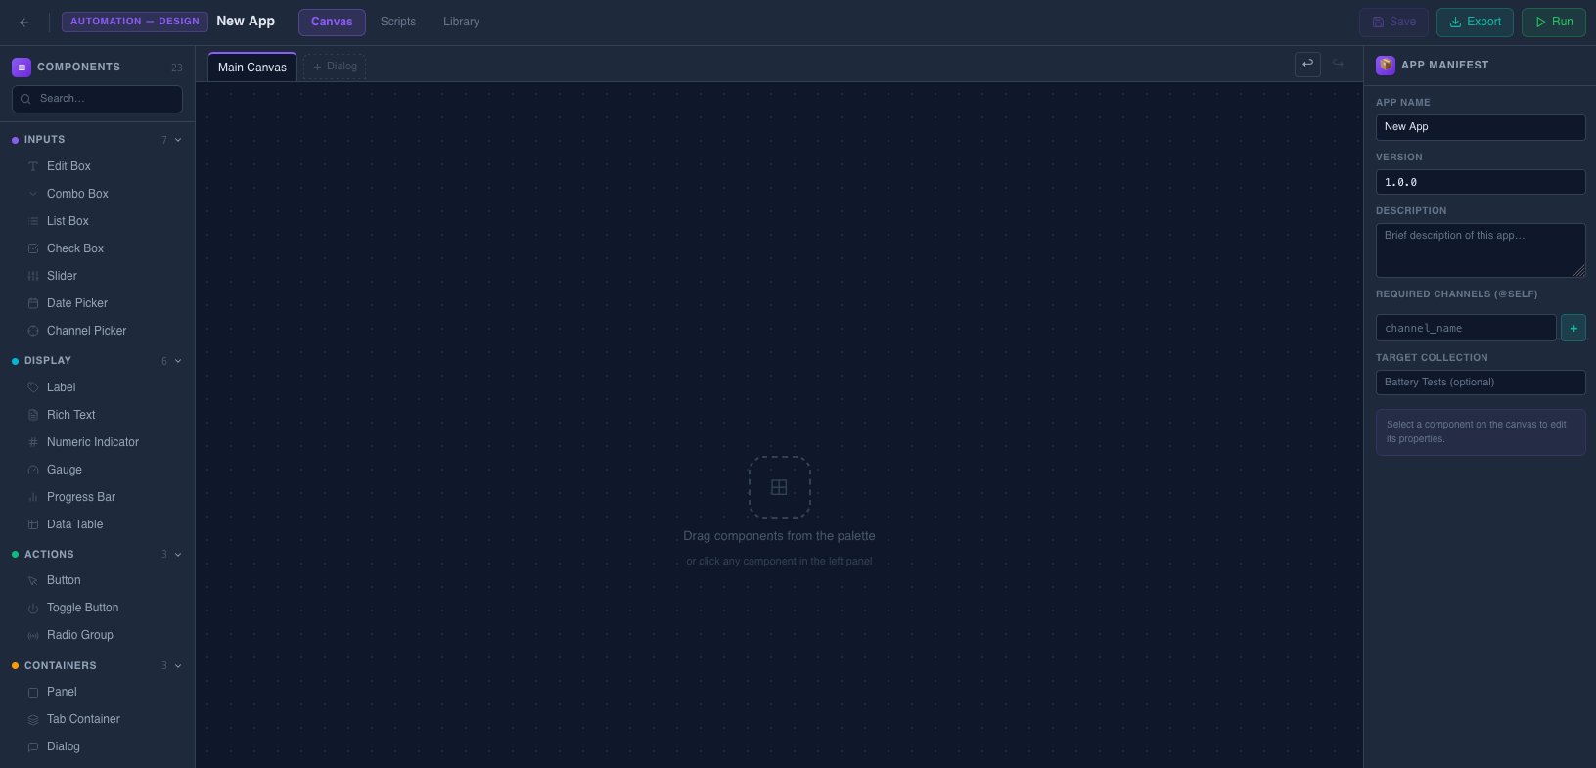Click the "Date Picker" label in the palette
Screen dimensions: 1596x768
coord(77,303)
